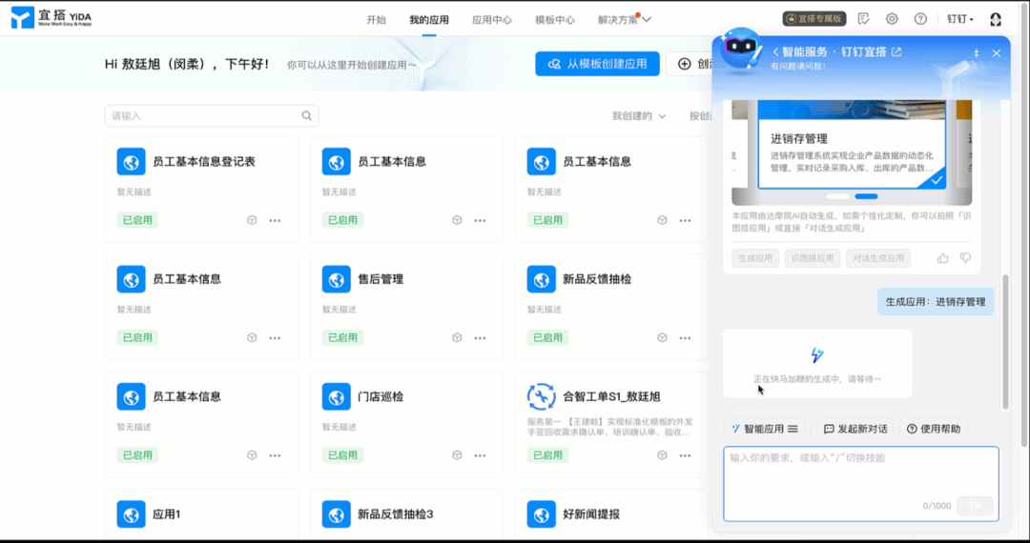Viewport: 1030px width, 543px height.
Task: Open AI chat in new window icon
Action: [x=896, y=52]
